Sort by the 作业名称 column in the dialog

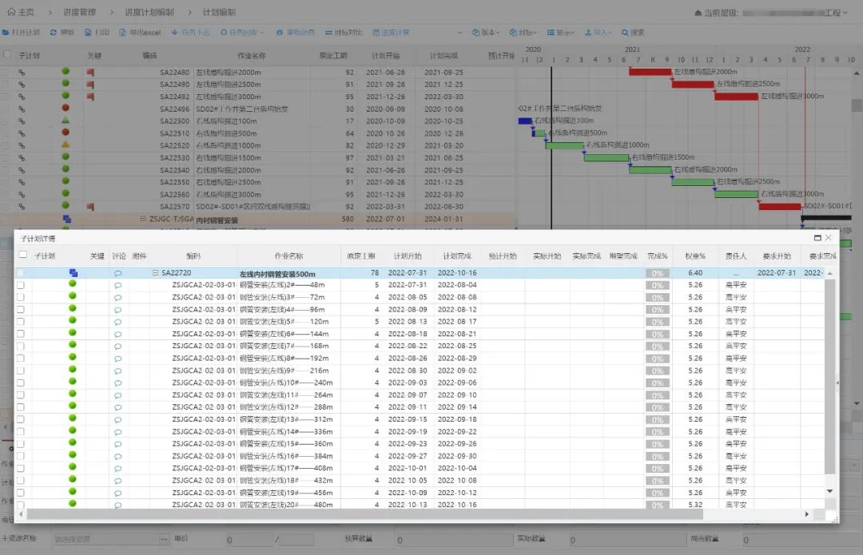[x=289, y=256]
